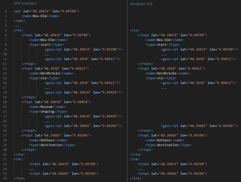Click the start type value on line 8
Viewport: 241px width, 182px height.
(x=45, y=45)
